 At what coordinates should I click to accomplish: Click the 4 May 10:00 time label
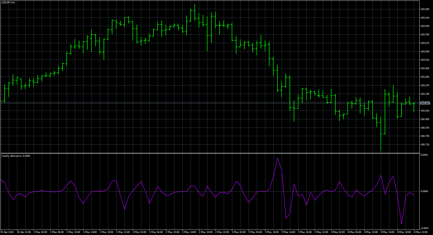click(x=371, y=232)
